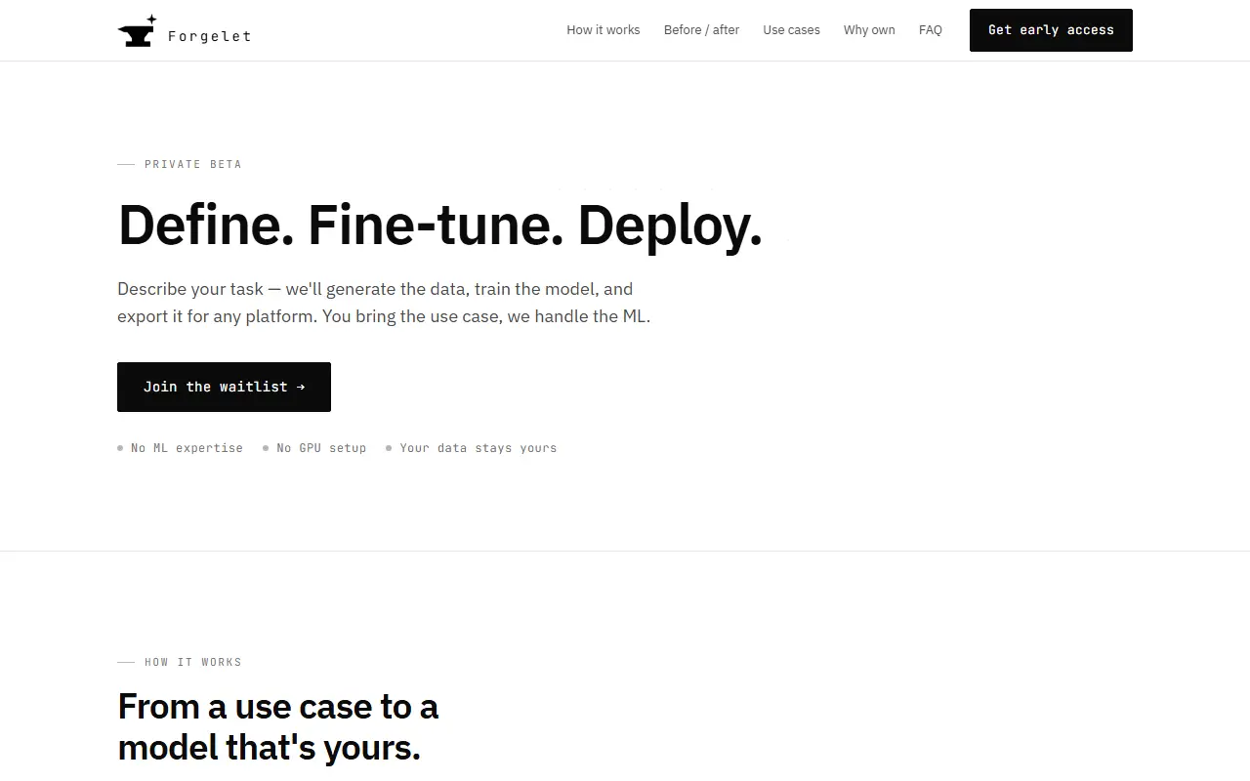
Task: Select Why own in the navigation
Action: click(x=869, y=30)
